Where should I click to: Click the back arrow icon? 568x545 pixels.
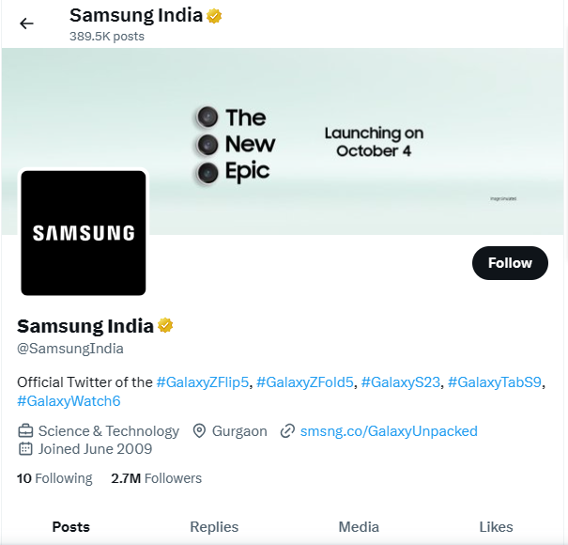coord(26,23)
